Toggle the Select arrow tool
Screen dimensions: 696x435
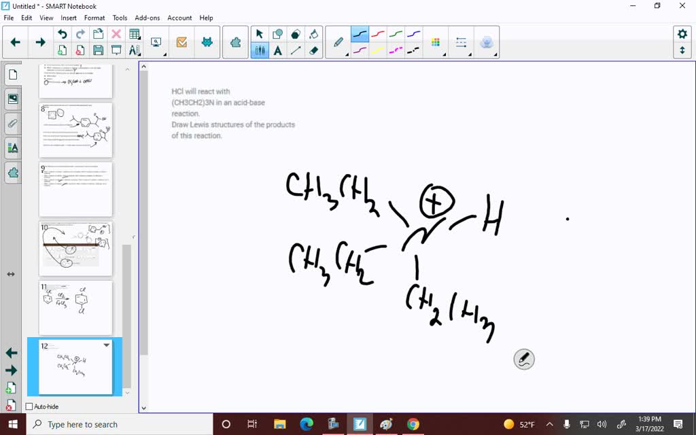[x=260, y=34]
